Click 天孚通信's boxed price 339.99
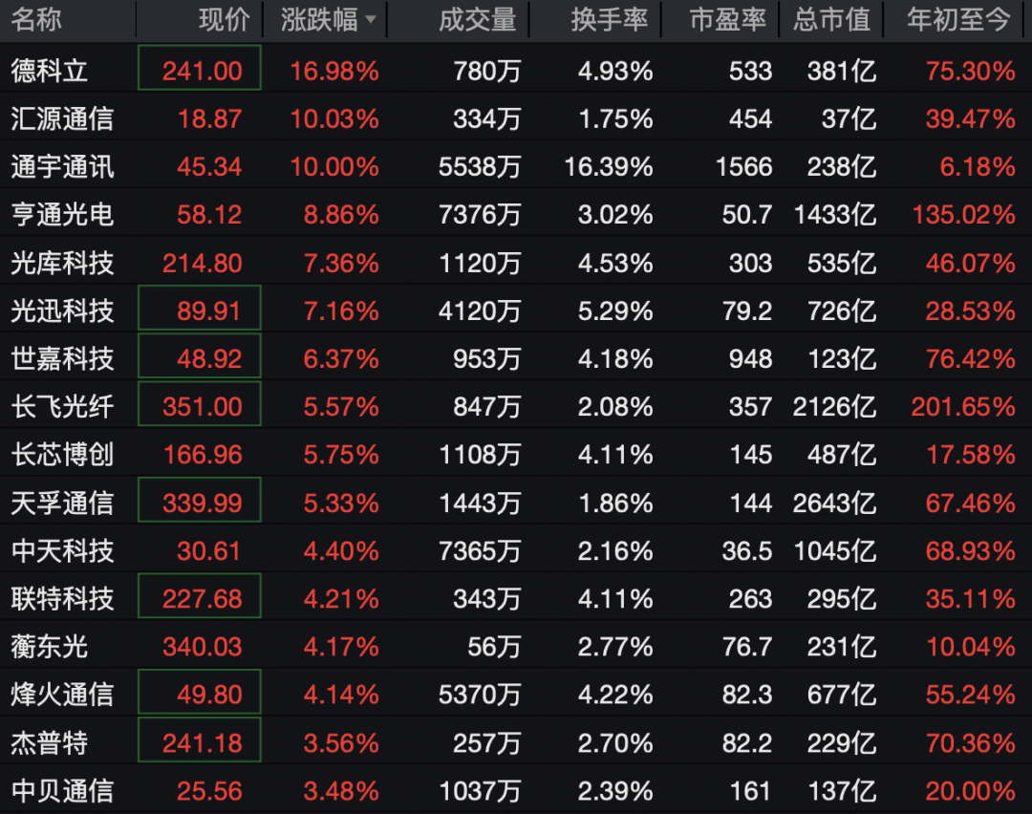Viewport: 1032px width, 814px height. 199,502
